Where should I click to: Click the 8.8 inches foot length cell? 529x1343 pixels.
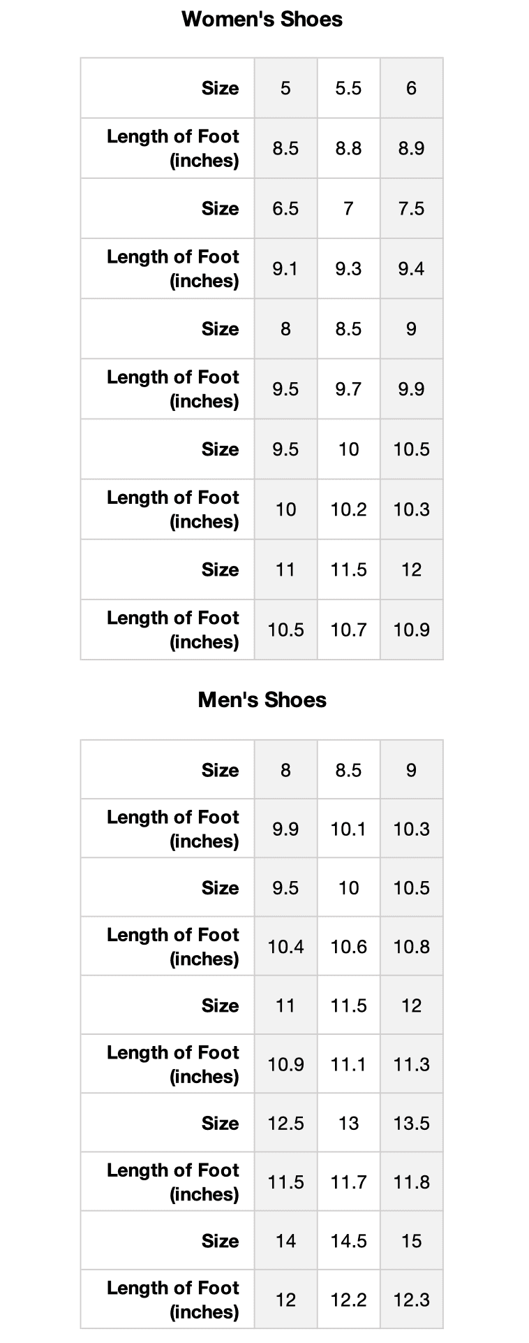point(348,148)
